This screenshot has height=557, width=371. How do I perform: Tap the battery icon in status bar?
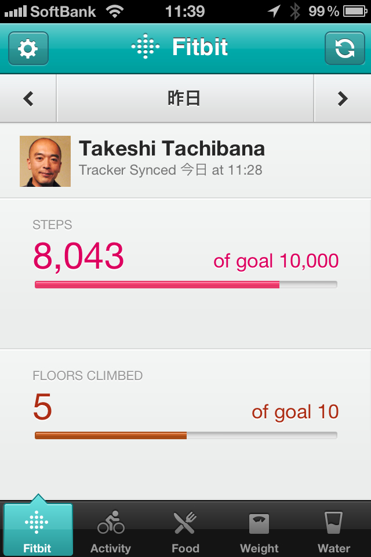(x=355, y=11)
